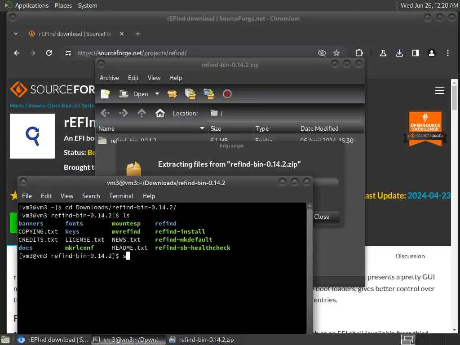Click the SourceForge logo
Screen dimensions: 460x345
coord(52,89)
